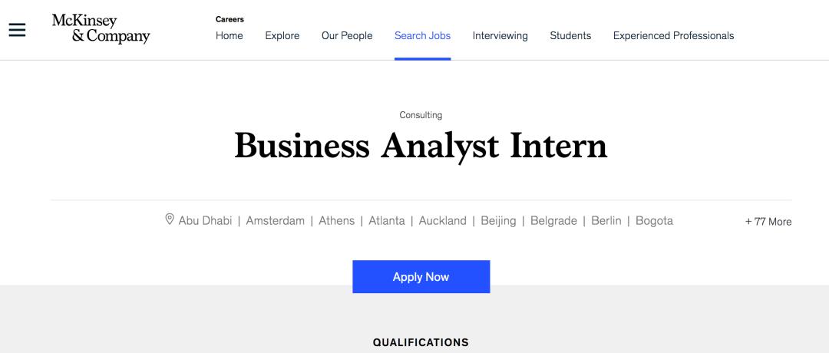The height and width of the screenshot is (353, 829).
Task: Select the Abu Dhabi location
Action: click(205, 221)
